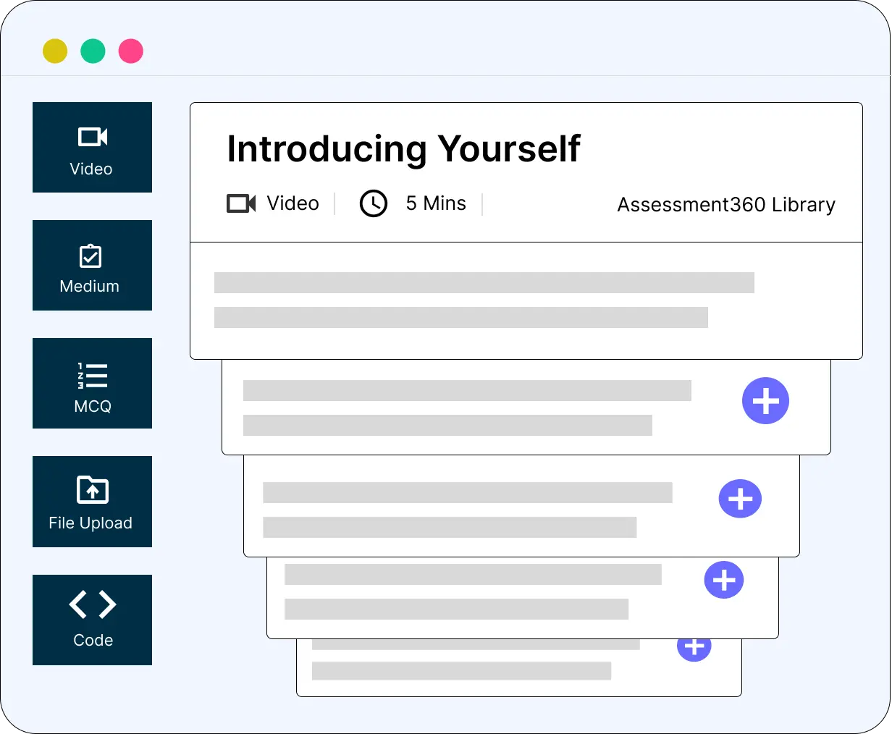The image size is (892, 734).
Task: Click the top grey text line of the first stacked card
Action: (467, 390)
